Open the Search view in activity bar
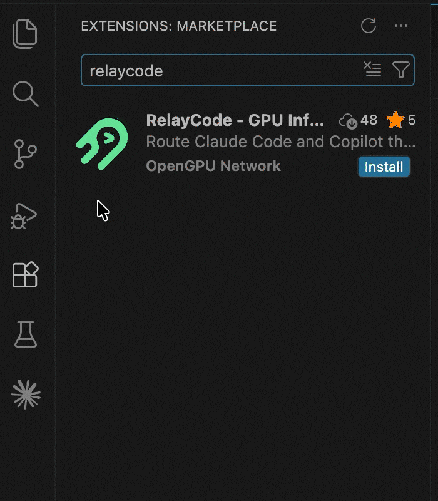The height and width of the screenshot is (501, 438). 26,94
